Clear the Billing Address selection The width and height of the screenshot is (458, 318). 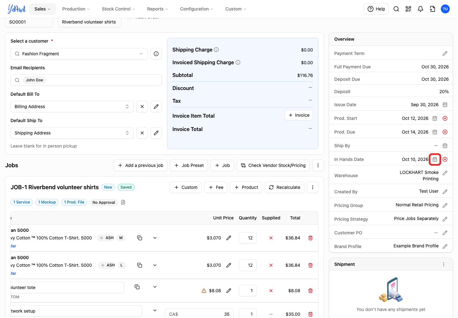pyautogui.click(x=142, y=107)
